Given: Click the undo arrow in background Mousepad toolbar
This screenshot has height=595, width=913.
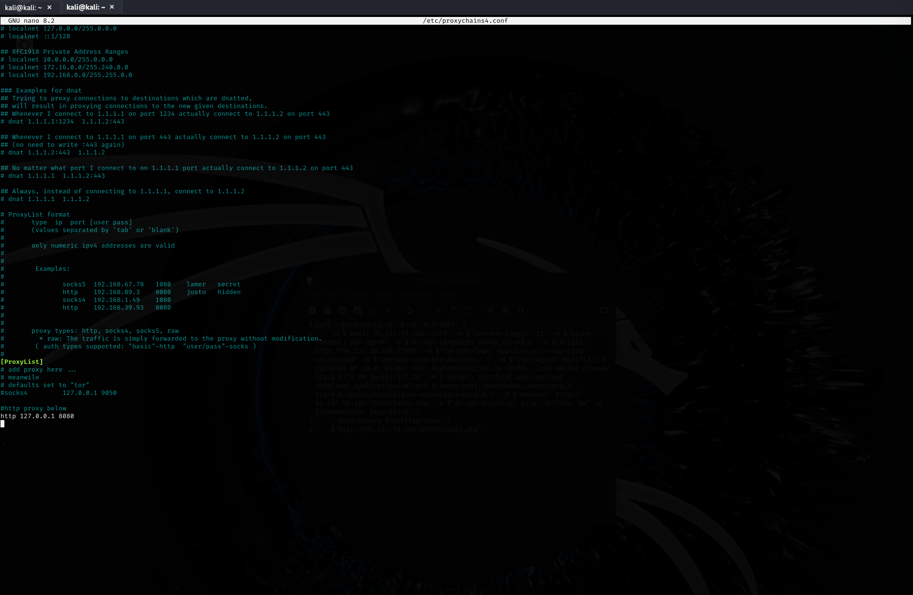Looking at the screenshot, I should tap(410, 310).
